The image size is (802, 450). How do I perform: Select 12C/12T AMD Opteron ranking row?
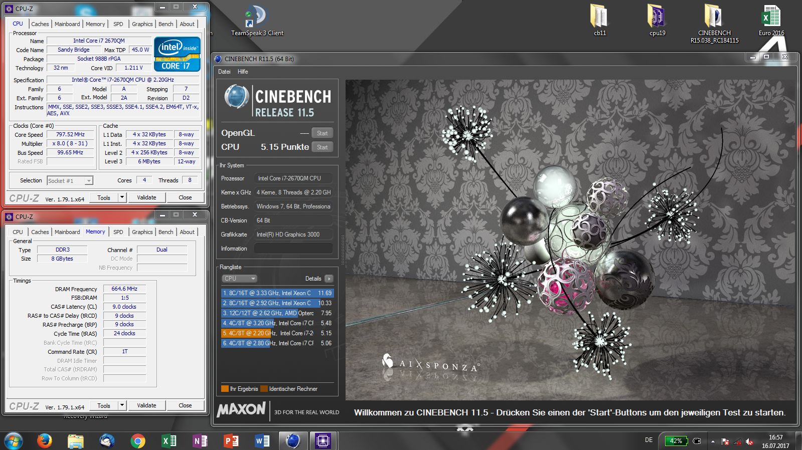[x=277, y=313]
